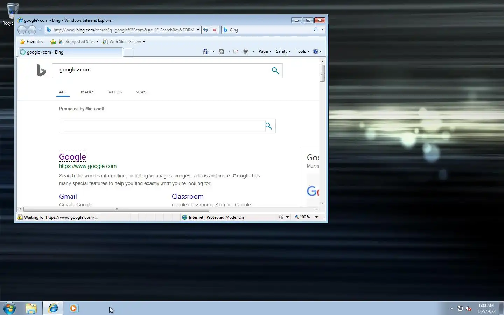Image resolution: width=504 pixels, height=315 pixels.
Task: Click the Google logo in the side panel
Action: pyautogui.click(x=313, y=191)
